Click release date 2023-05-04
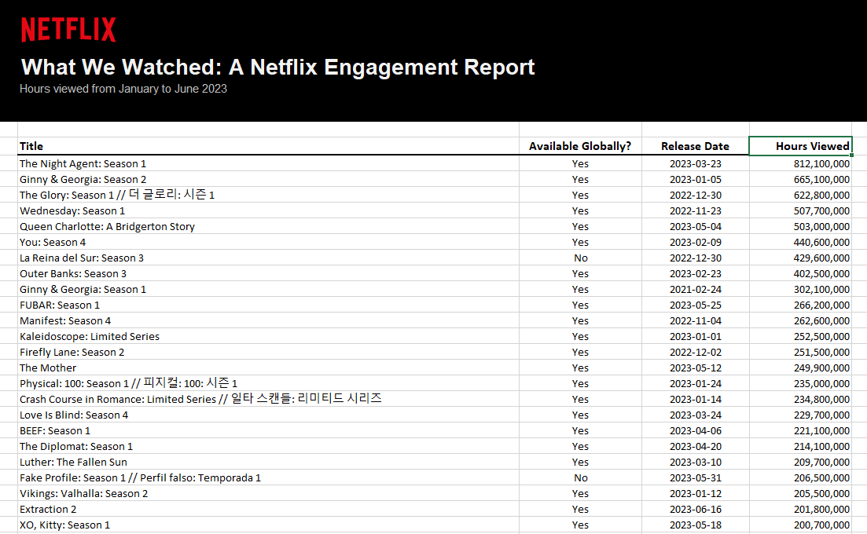Screen dimensions: 867x534 click(695, 227)
